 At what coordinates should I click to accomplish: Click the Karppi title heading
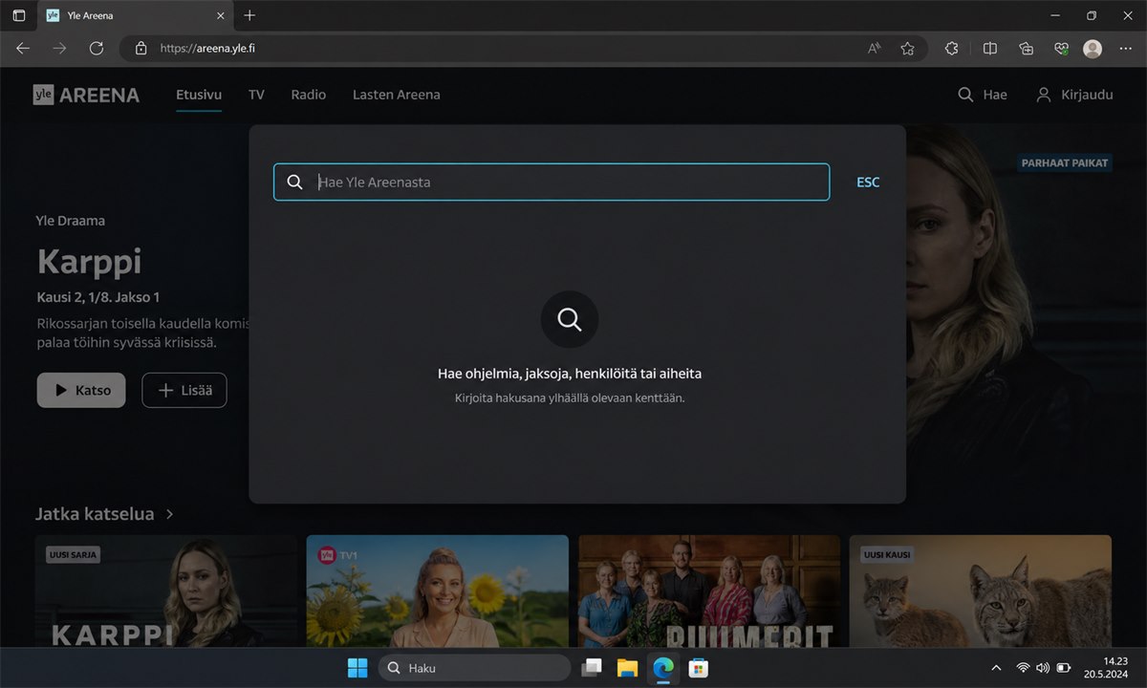pos(89,261)
